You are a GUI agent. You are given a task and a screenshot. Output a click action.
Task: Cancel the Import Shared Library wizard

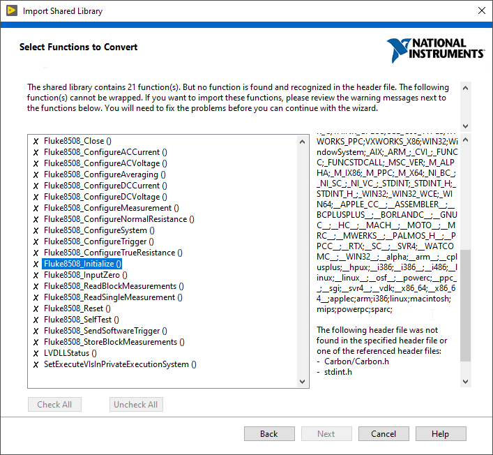[384, 434]
